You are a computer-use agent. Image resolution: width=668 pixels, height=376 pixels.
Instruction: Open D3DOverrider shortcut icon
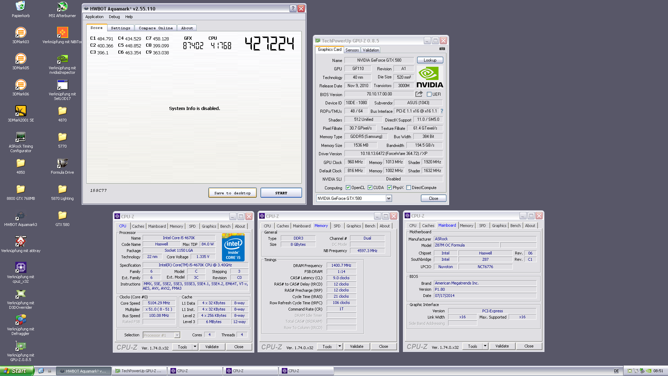point(21,293)
